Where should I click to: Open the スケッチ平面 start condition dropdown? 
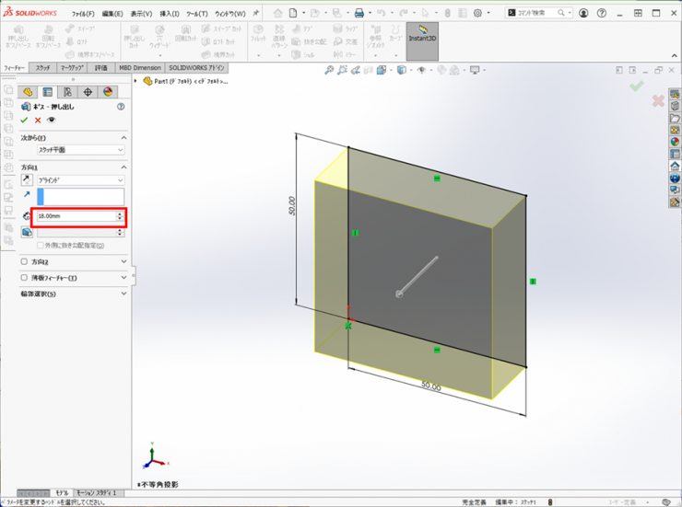coord(79,149)
